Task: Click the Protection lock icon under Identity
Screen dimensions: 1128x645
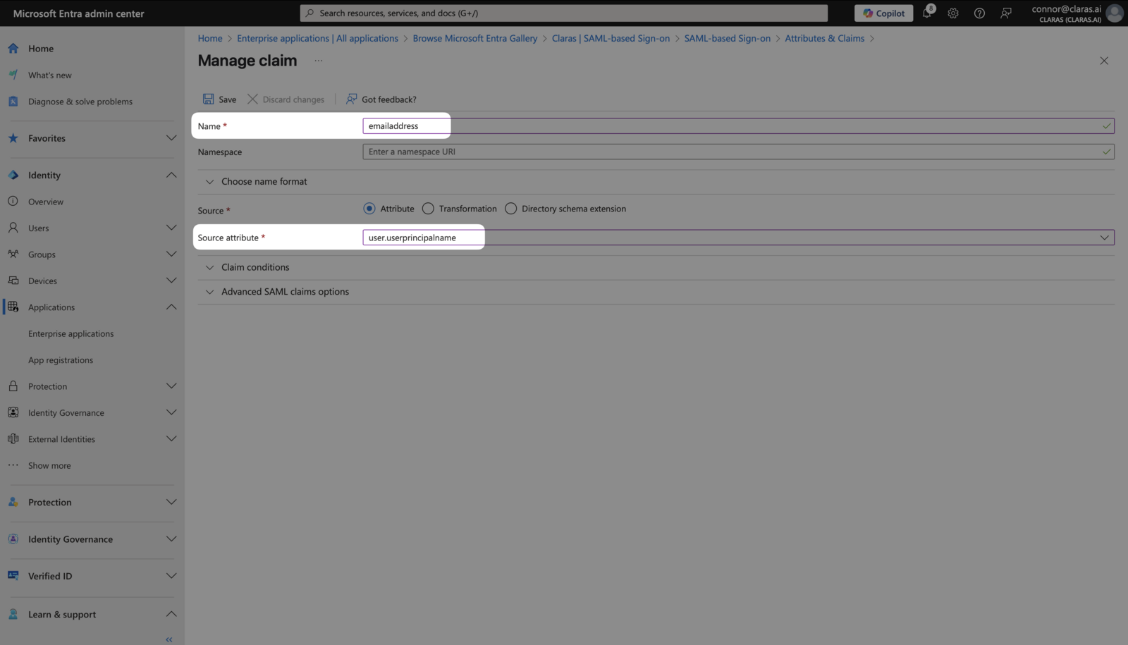Action: coord(13,386)
